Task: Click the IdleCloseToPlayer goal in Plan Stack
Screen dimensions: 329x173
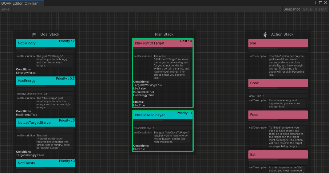Action: 163,115
